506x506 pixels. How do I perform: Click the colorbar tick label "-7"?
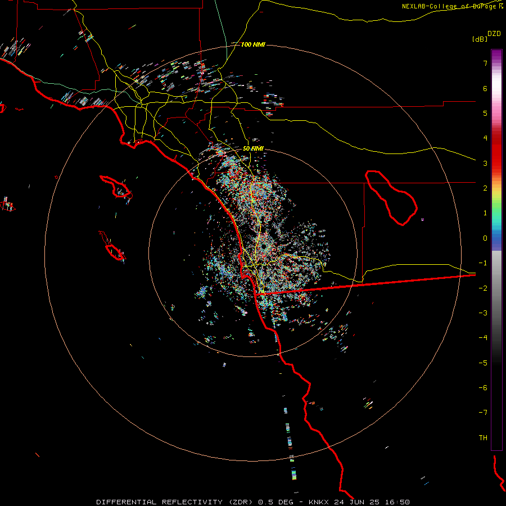click(483, 413)
